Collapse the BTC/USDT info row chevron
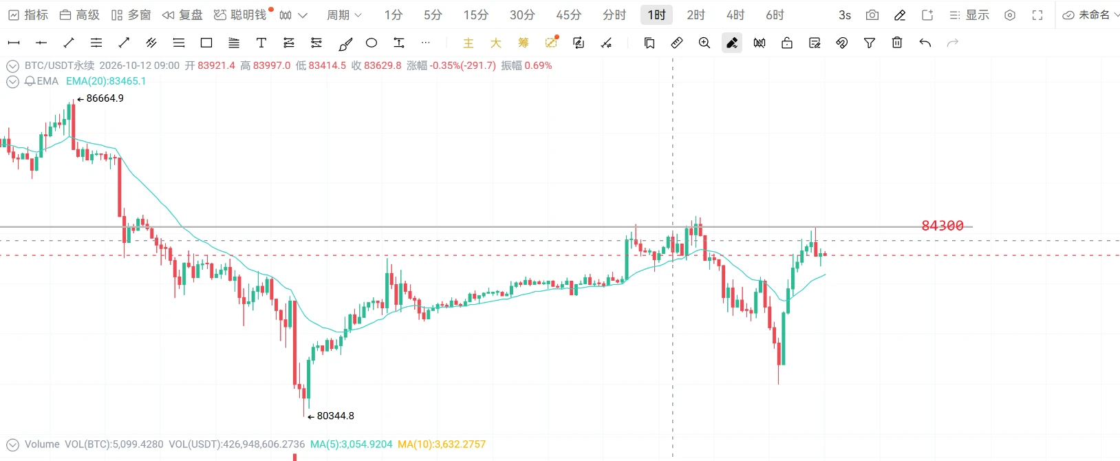The image size is (1120, 461). [12, 66]
